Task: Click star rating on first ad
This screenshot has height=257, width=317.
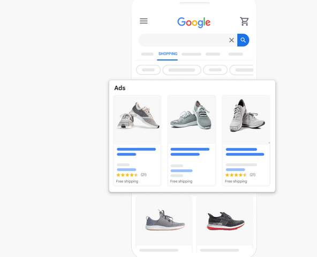Action: 127,175
